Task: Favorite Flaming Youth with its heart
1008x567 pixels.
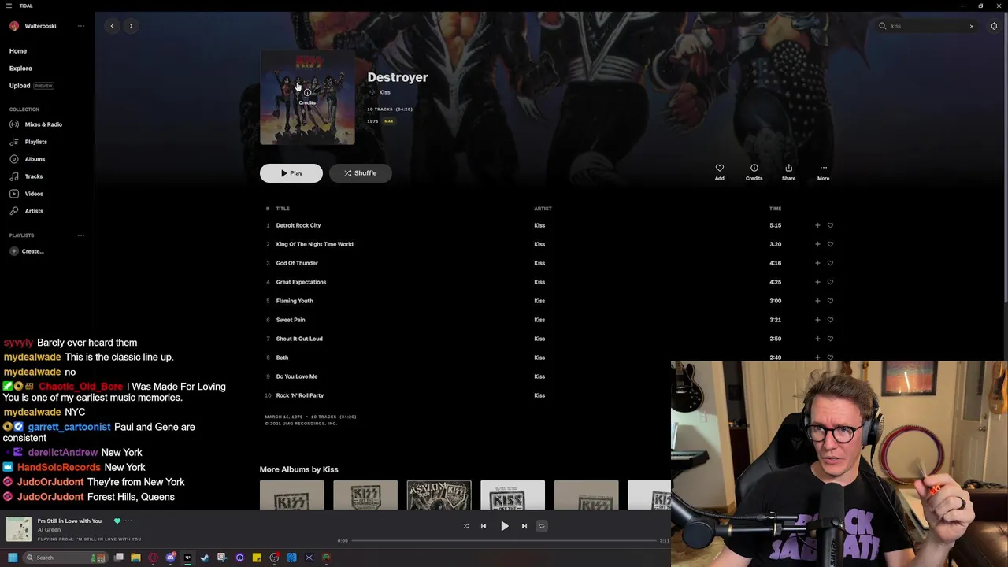Action: click(x=830, y=301)
